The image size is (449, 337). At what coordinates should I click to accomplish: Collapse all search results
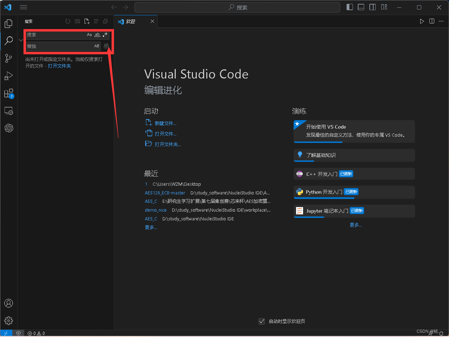pyautogui.click(x=105, y=21)
